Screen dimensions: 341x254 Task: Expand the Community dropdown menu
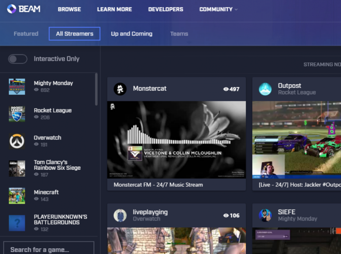click(218, 9)
